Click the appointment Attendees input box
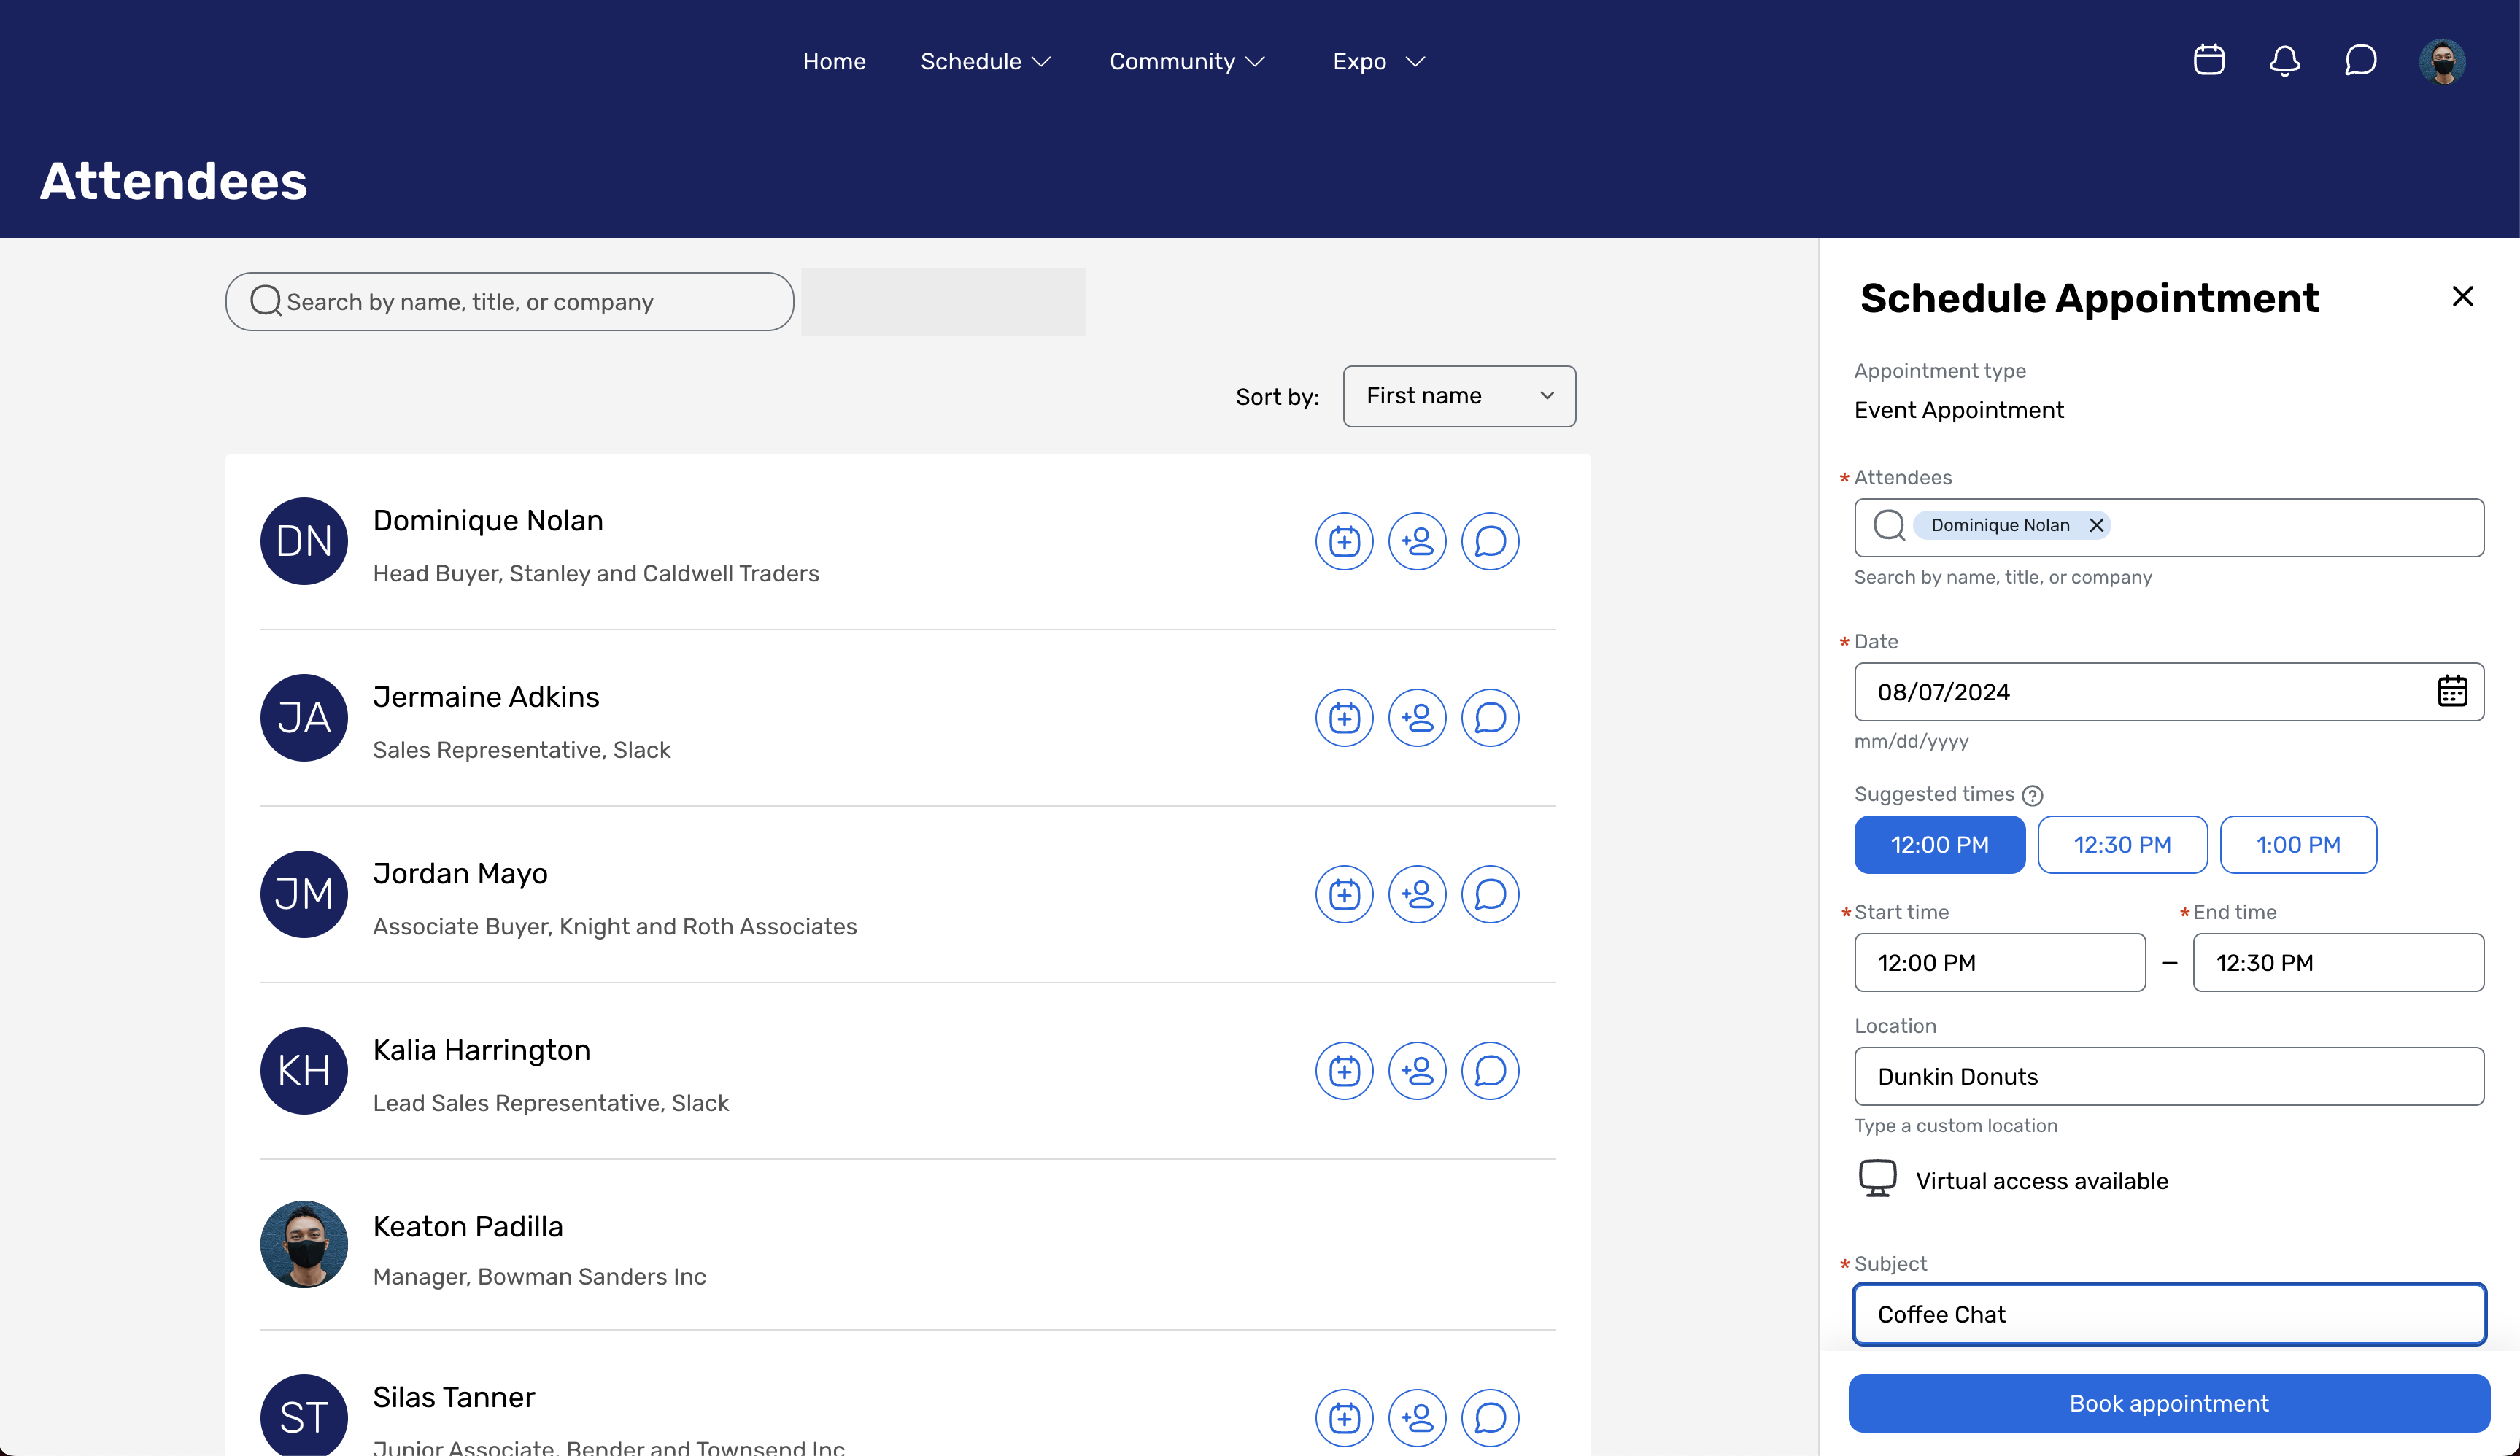Viewport: 2520px width, 1456px height. pos(2168,527)
